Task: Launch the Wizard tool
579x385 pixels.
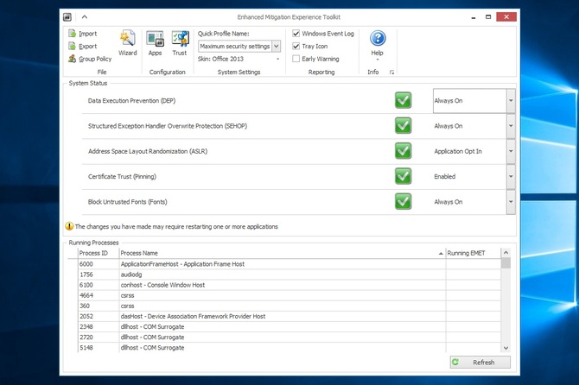Action: point(127,43)
